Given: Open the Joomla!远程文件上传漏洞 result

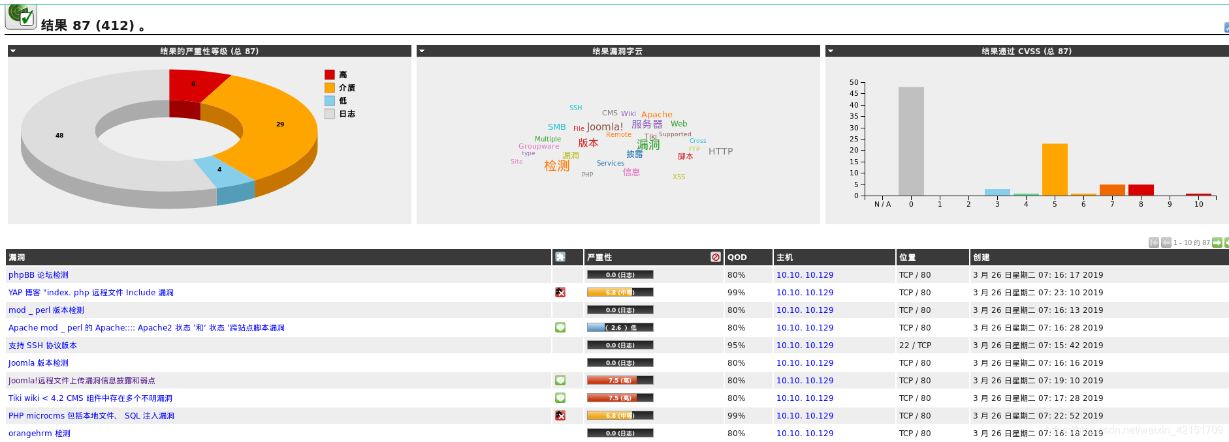Looking at the screenshot, I should click(x=82, y=381).
